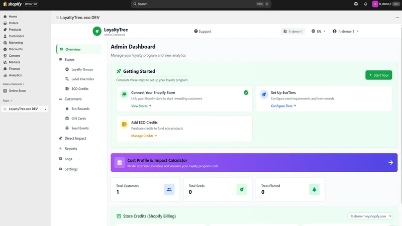Click the Total Customers people icon
Image resolution: width=402 pixels, height=226 pixels.
pyautogui.click(x=169, y=189)
